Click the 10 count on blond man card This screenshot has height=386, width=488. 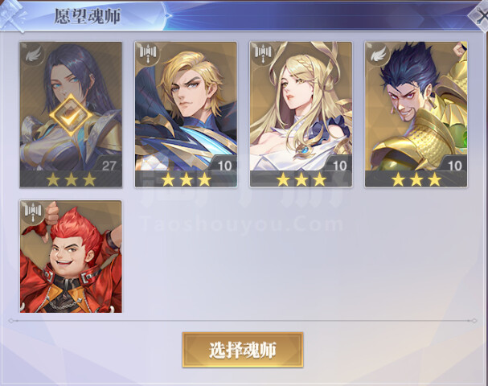click(x=224, y=166)
